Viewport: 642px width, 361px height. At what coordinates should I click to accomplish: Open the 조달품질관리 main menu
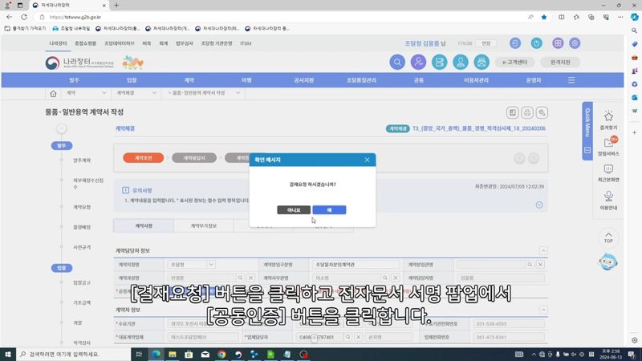[x=361, y=80]
